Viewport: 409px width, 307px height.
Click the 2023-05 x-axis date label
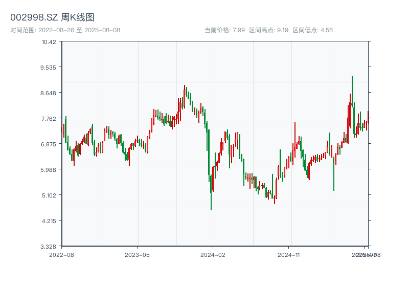137,254
